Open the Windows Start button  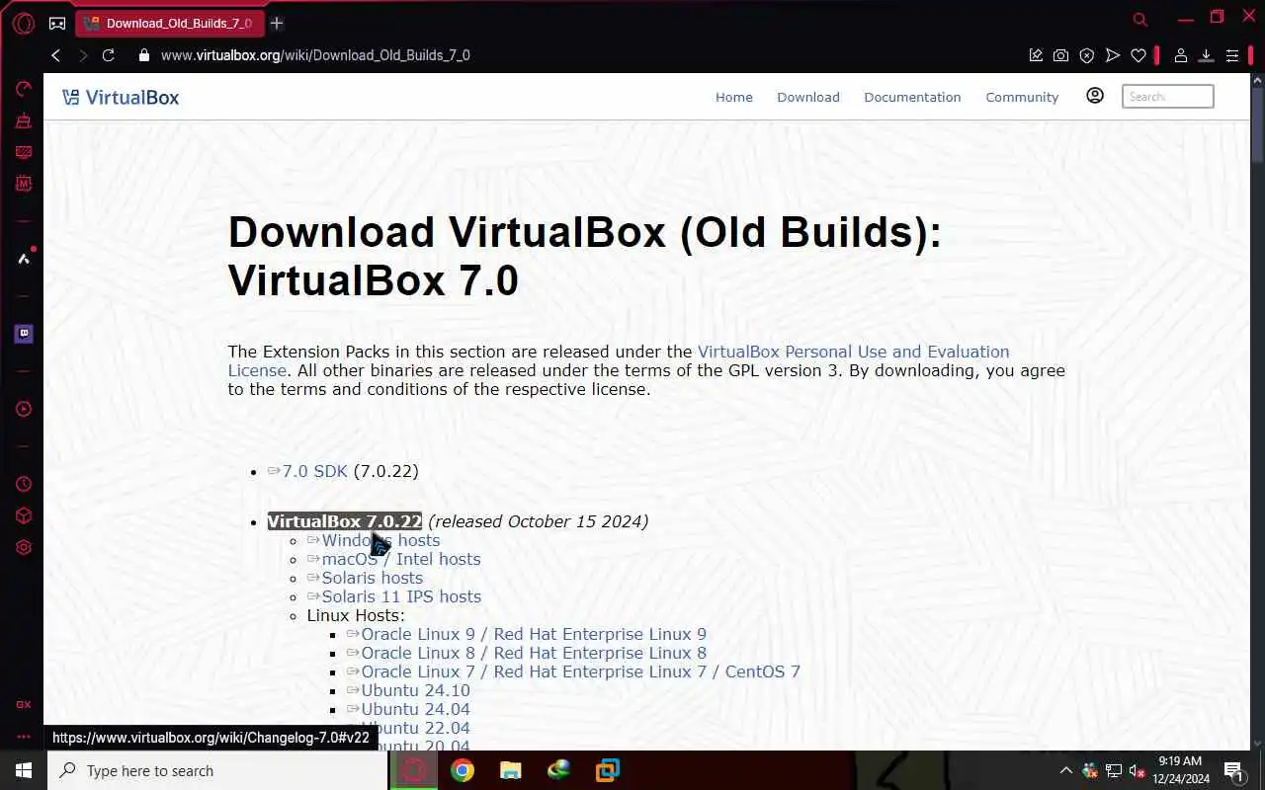point(24,770)
